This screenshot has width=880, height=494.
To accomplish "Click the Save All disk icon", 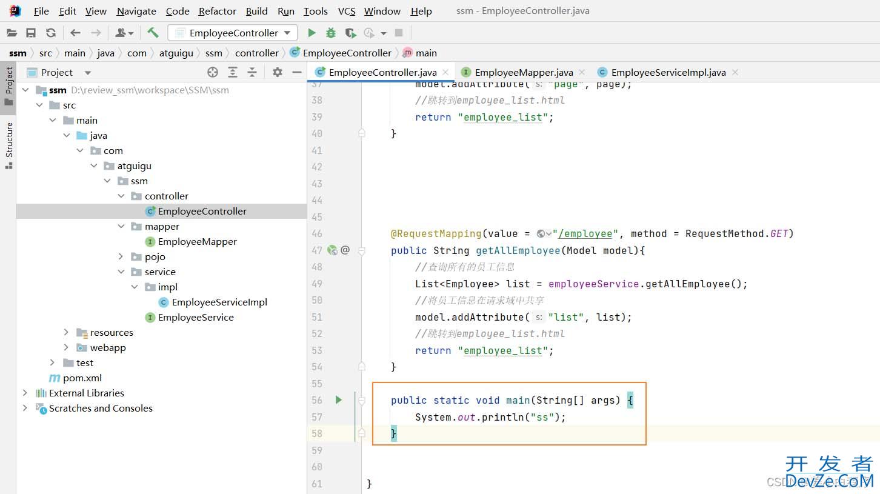I will coord(31,33).
